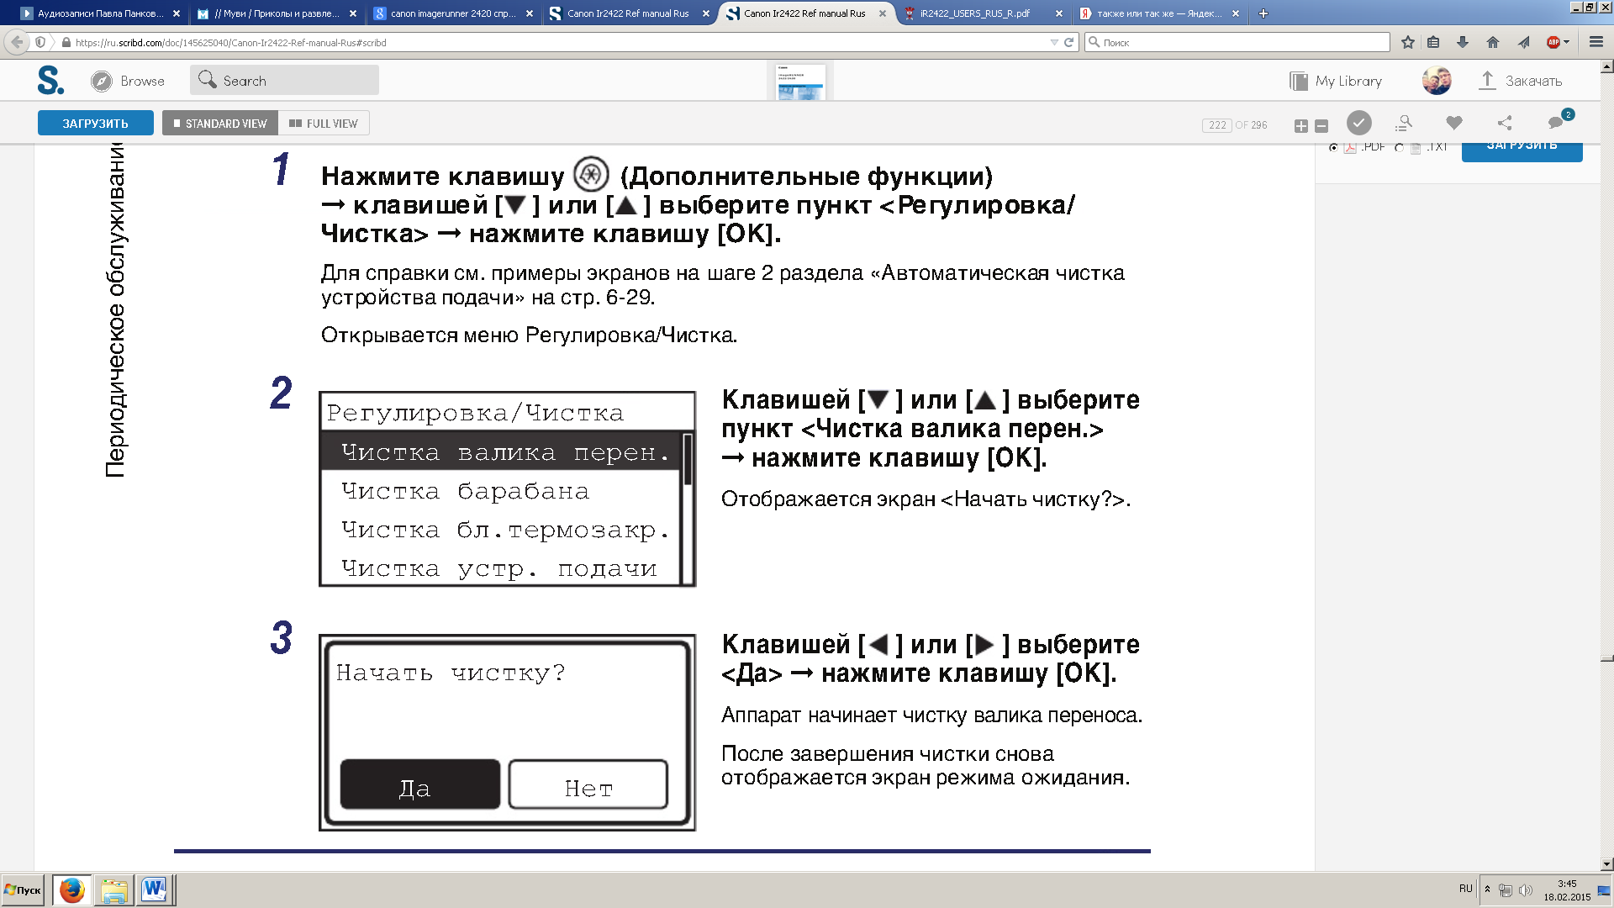Screen dimensions: 1614x908
Task: Open Adblock Plus dropdown arrow
Action: coord(1567,42)
